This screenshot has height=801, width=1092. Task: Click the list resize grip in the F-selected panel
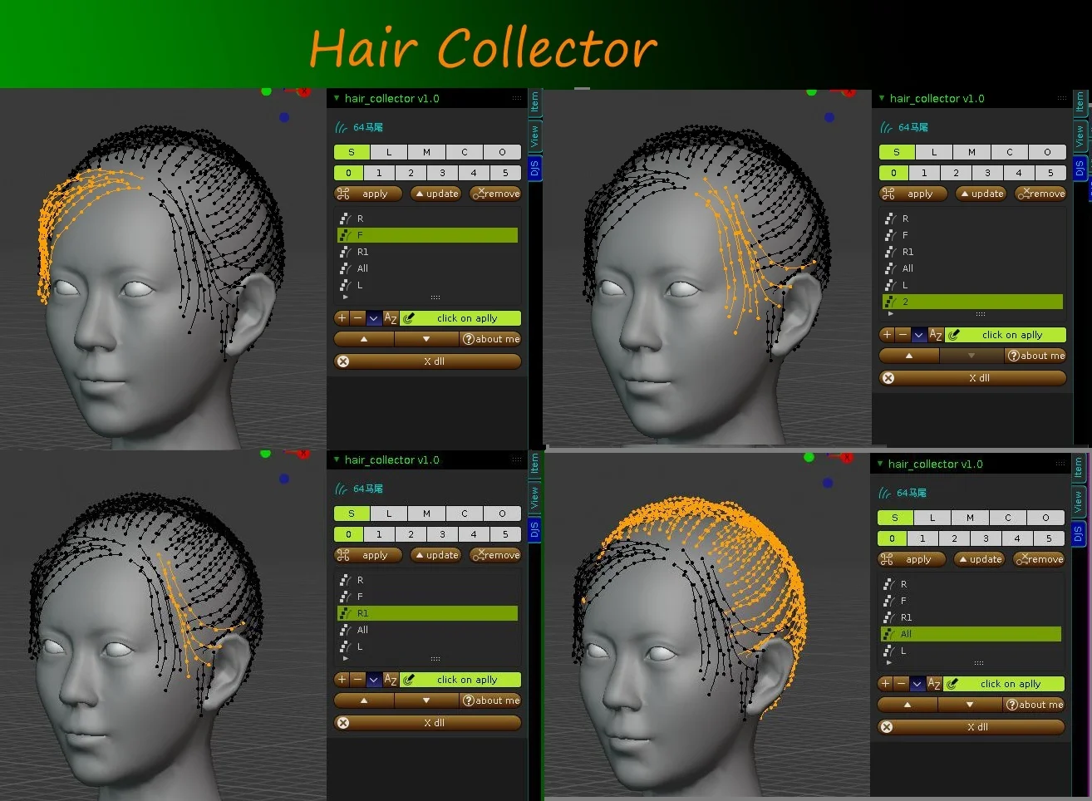coord(435,297)
